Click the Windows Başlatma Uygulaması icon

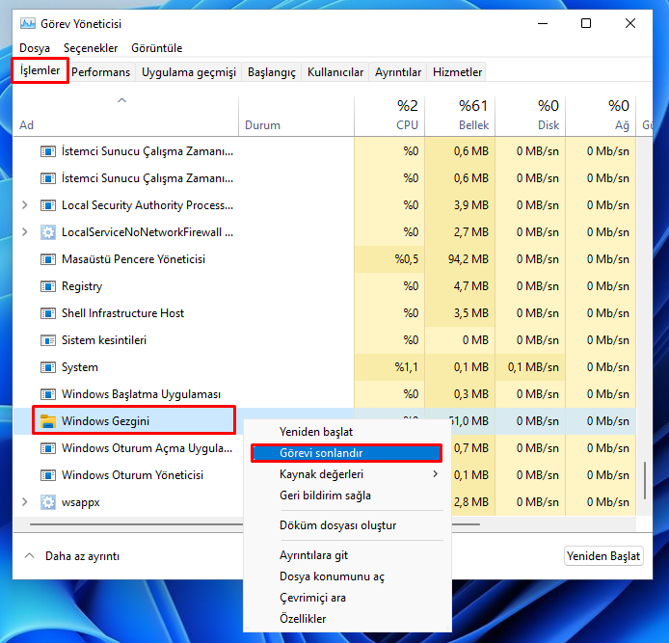click(x=48, y=394)
